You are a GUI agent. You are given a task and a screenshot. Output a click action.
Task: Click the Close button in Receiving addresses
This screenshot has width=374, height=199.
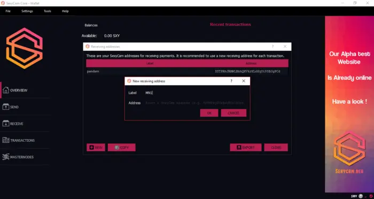(x=276, y=148)
